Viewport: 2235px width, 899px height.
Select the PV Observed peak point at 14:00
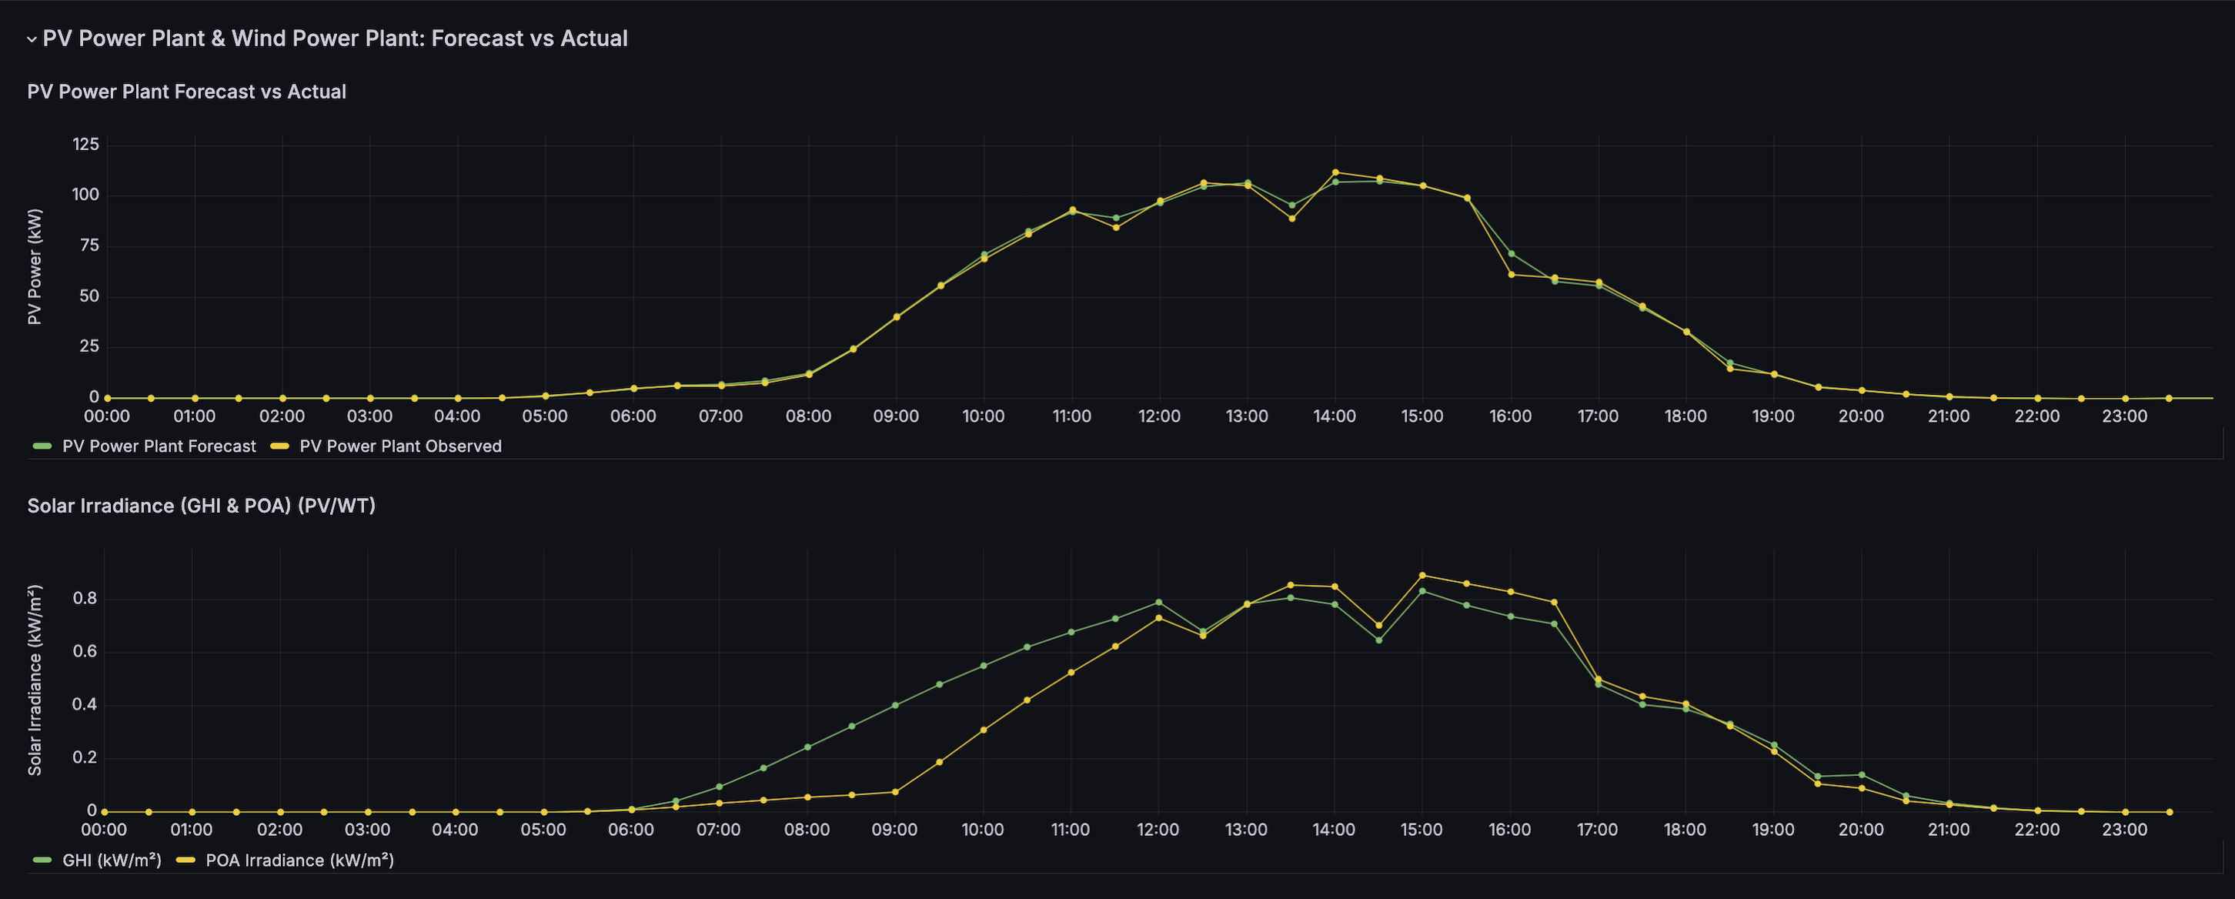pos(1335,172)
